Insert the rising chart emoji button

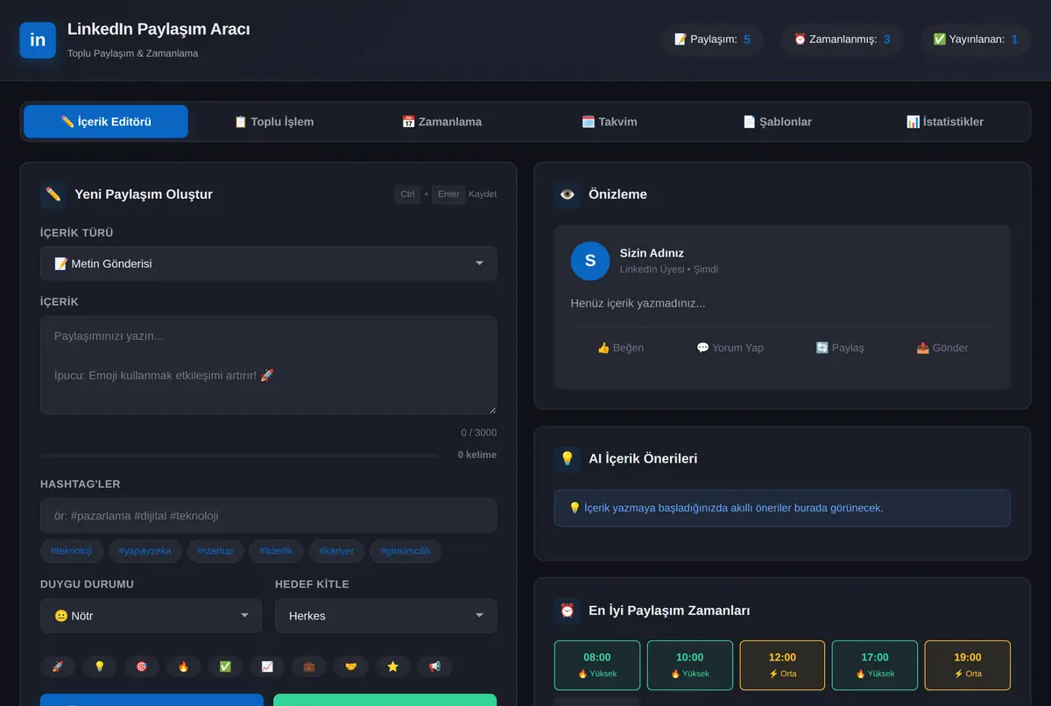point(267,667)
